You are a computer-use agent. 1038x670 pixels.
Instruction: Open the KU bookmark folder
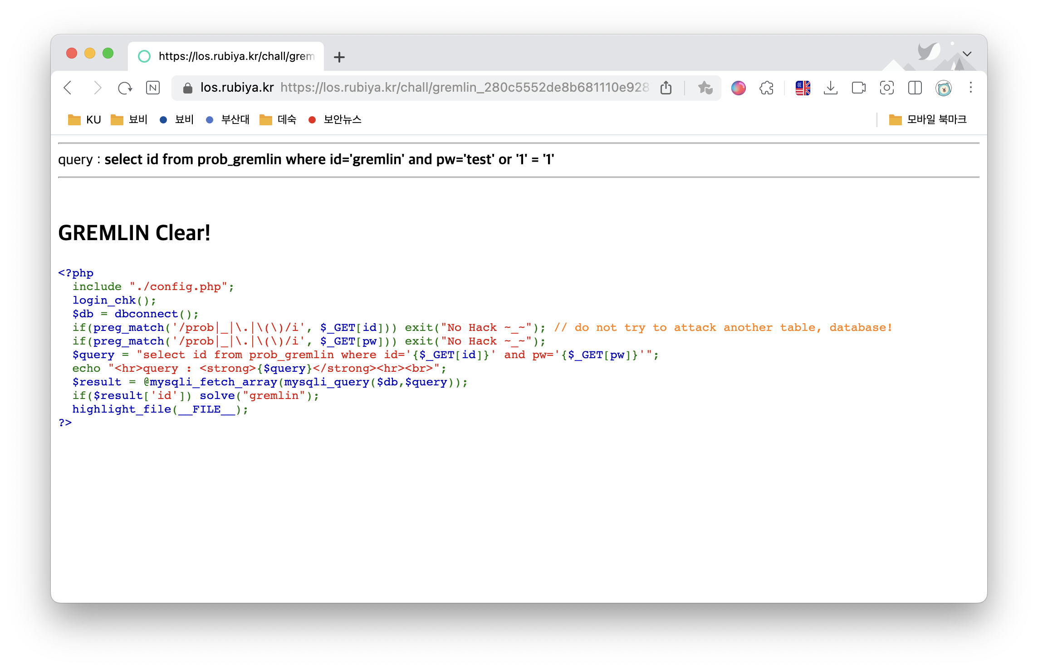click(84, 120)
